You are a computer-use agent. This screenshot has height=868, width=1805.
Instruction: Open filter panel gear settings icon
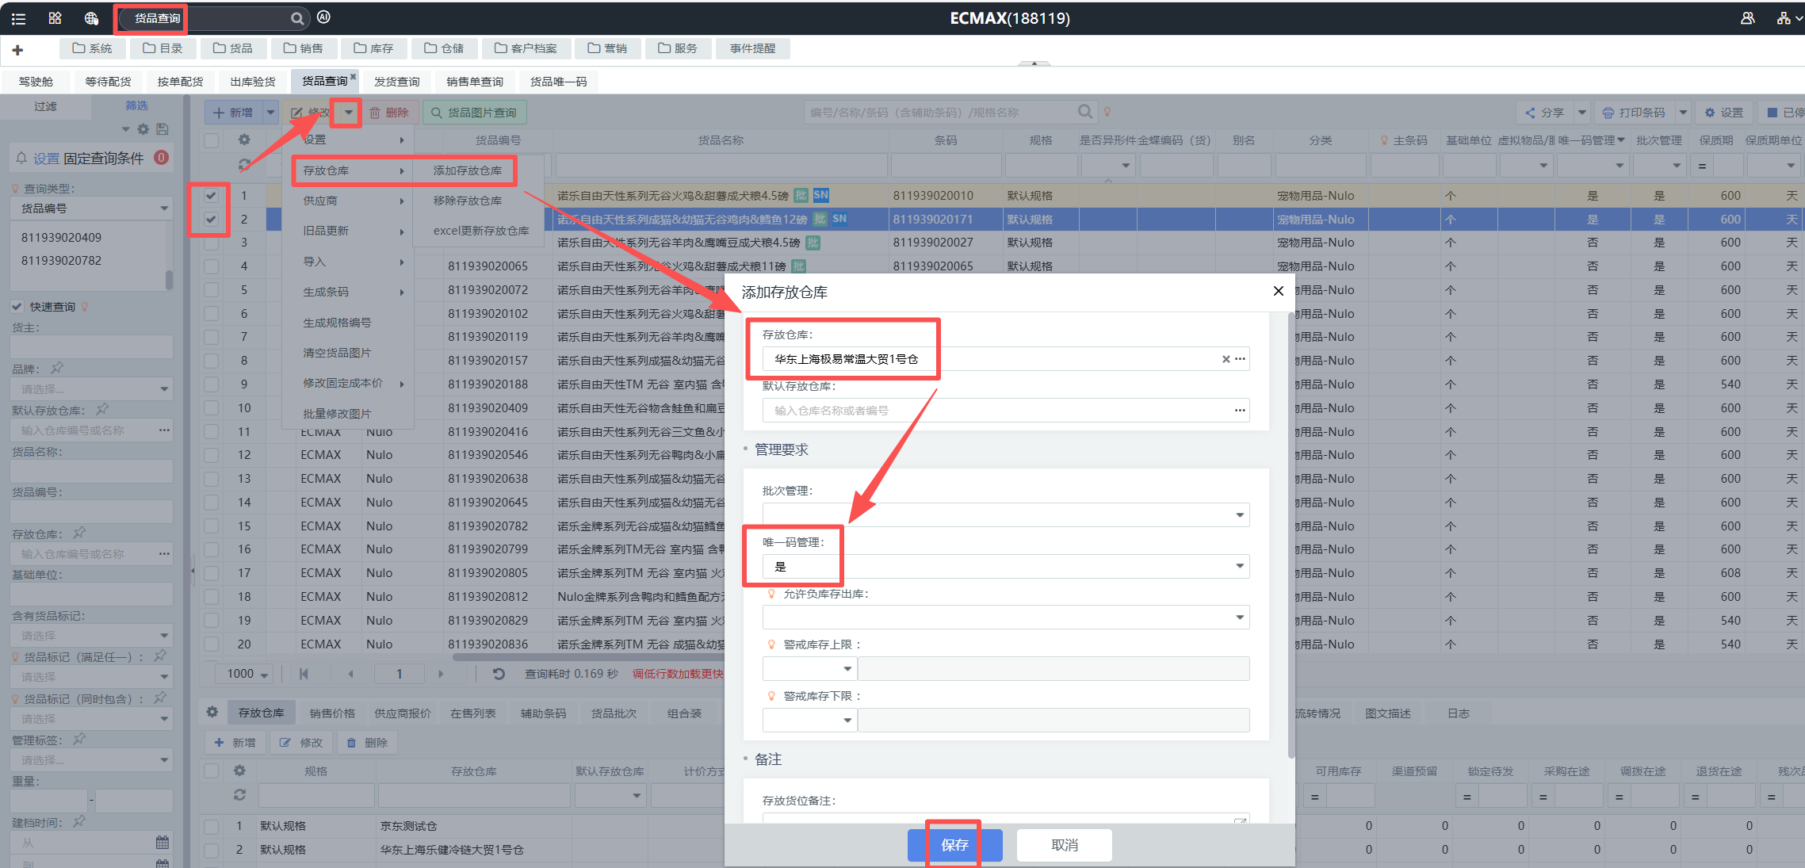143,129
